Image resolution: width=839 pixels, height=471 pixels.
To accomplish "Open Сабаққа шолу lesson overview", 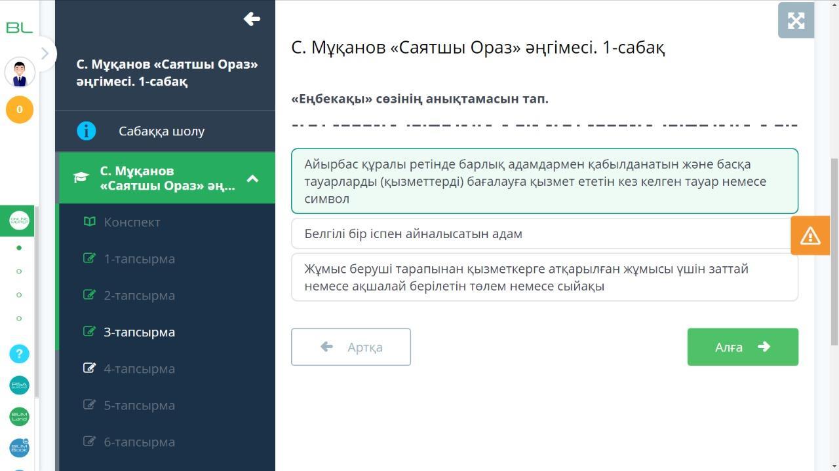I will coord(161,131).
